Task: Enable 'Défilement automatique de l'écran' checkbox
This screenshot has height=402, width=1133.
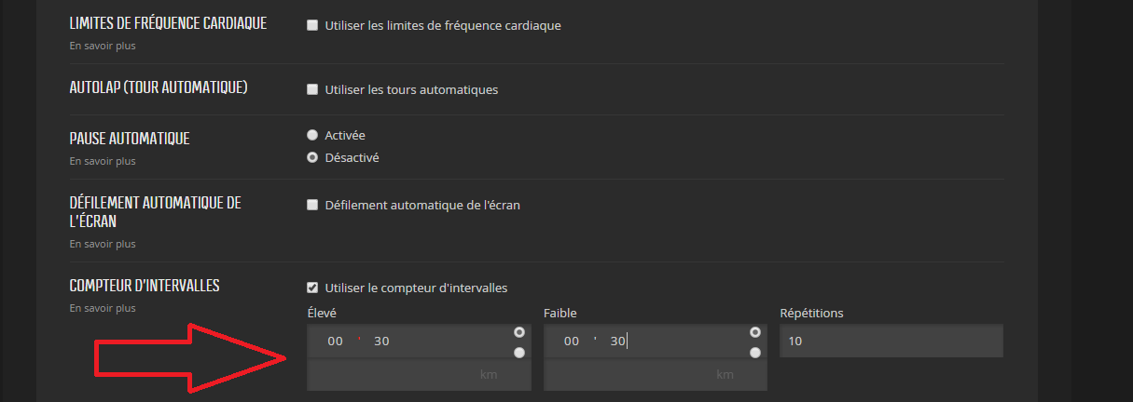Action: point(312,205)
